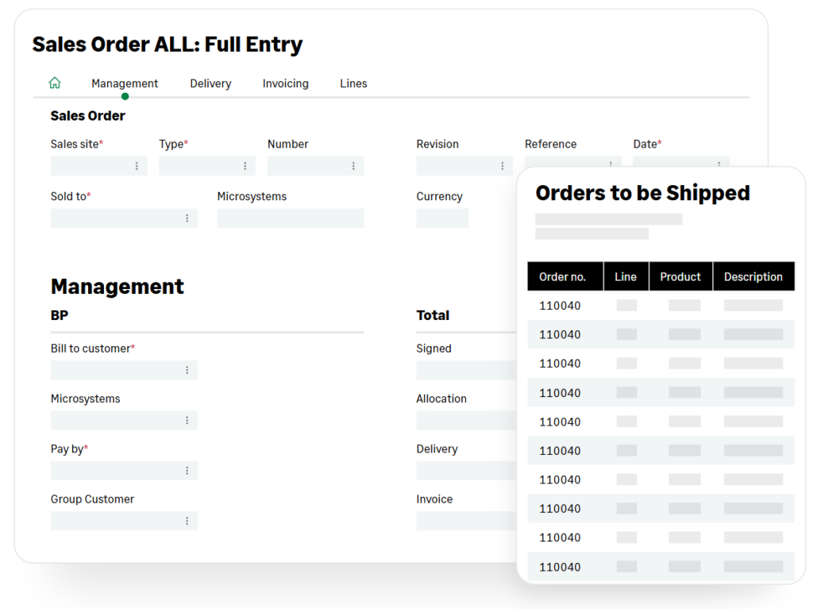
Task: Sort by Order no. column header
Action: pyautogui.click(x=565, y=276)
